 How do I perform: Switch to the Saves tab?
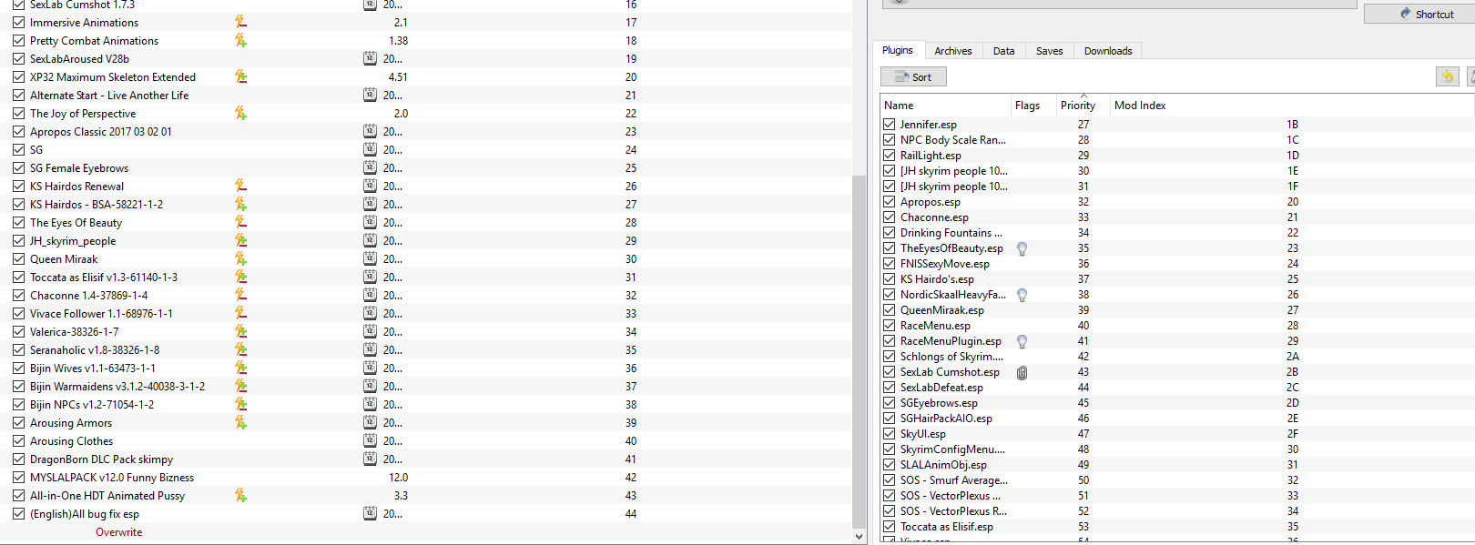tap(1049, 51)
